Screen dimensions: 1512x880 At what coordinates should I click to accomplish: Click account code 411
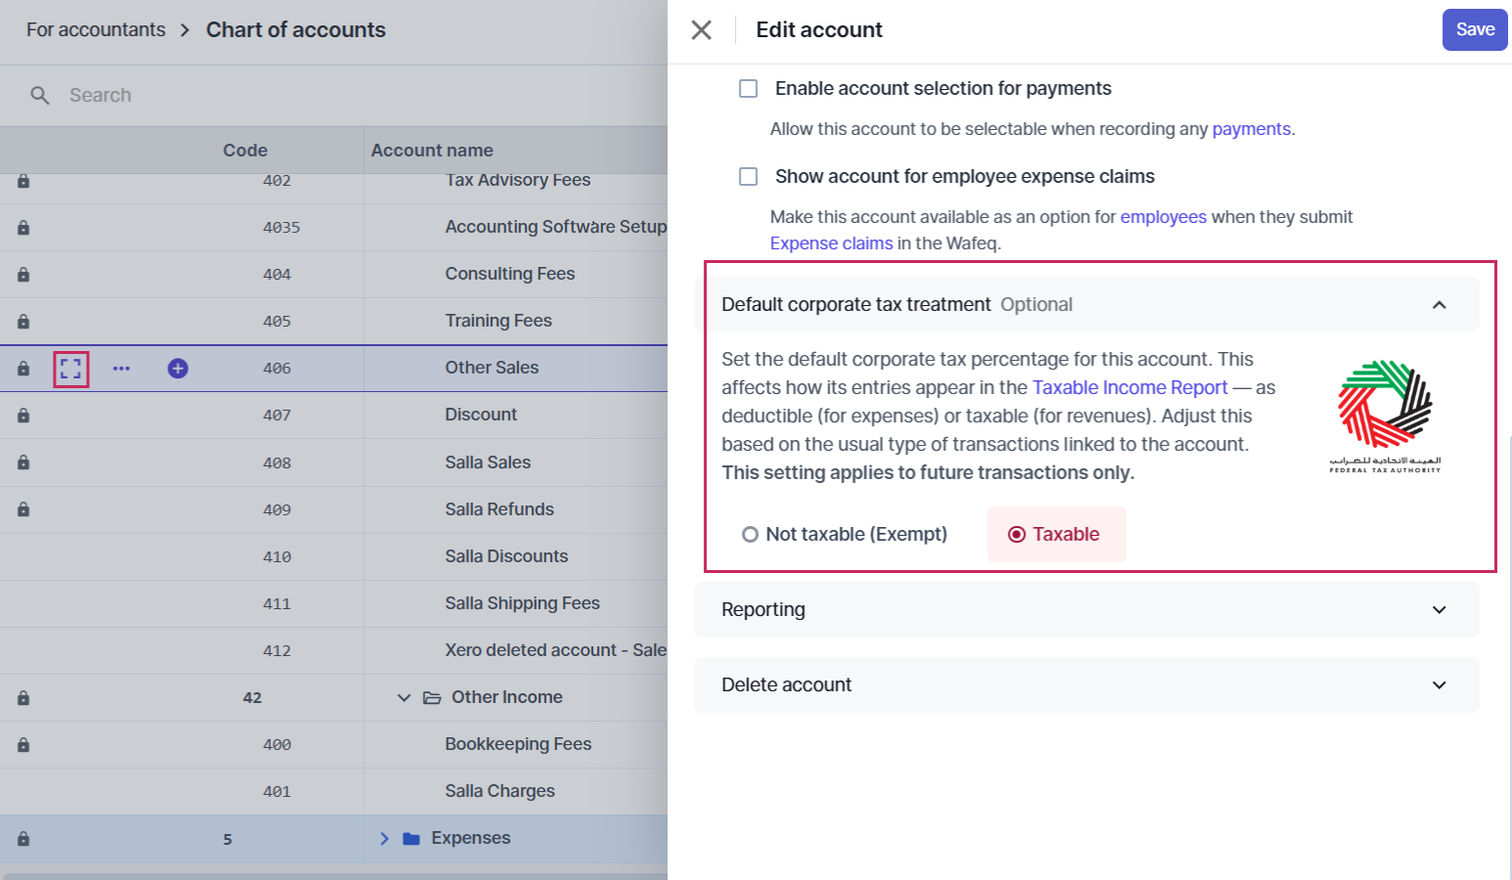tap(277, 604)
